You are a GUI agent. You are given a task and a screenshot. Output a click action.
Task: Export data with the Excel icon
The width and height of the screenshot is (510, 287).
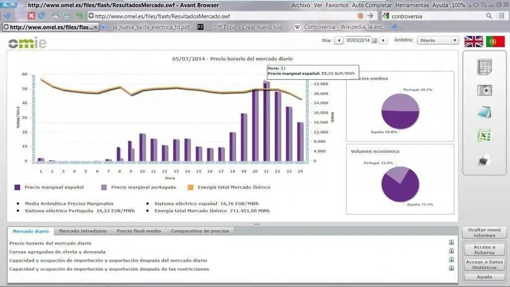[x=484, y=136]
